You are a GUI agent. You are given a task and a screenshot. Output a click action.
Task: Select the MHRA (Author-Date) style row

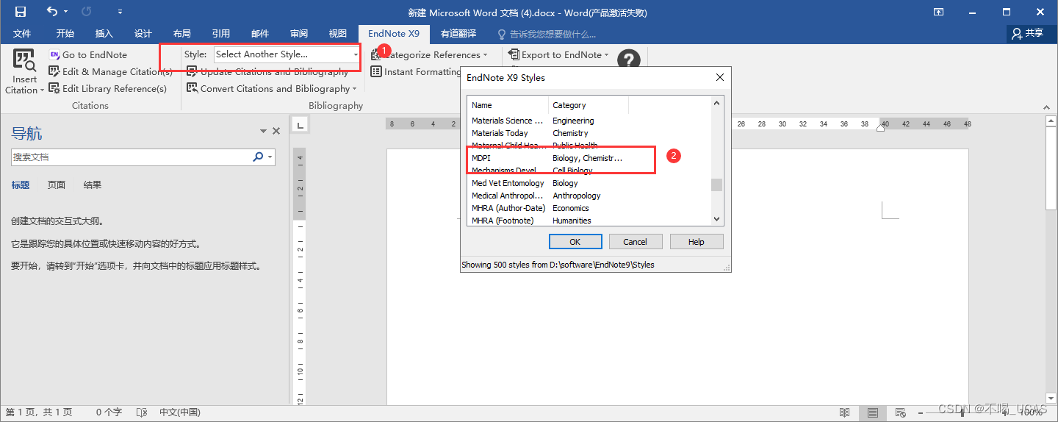589,208
